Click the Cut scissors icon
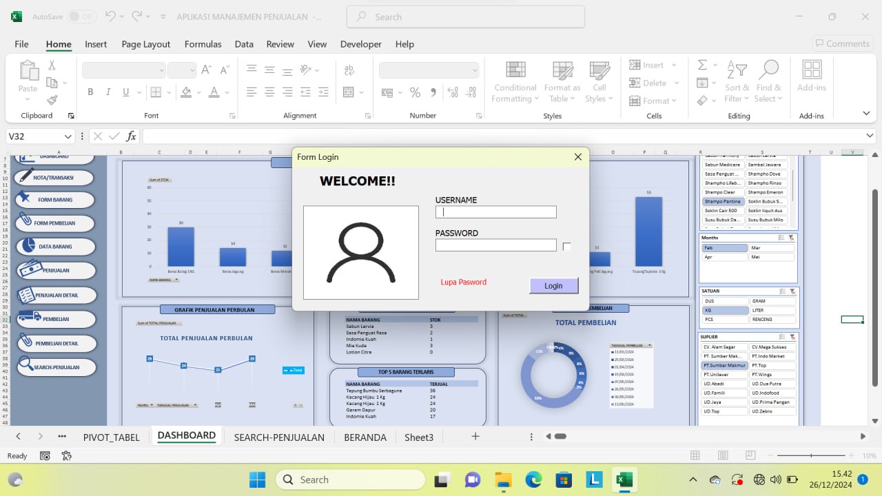The height and width of the screenshot is (496, 882). point(51,65)
